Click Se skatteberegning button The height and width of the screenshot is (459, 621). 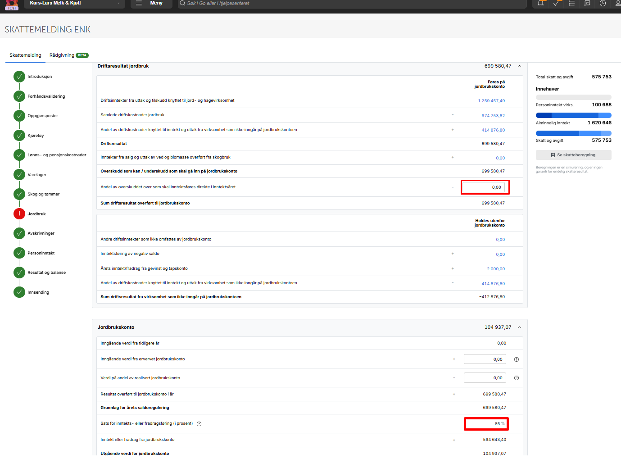point(573,155)
